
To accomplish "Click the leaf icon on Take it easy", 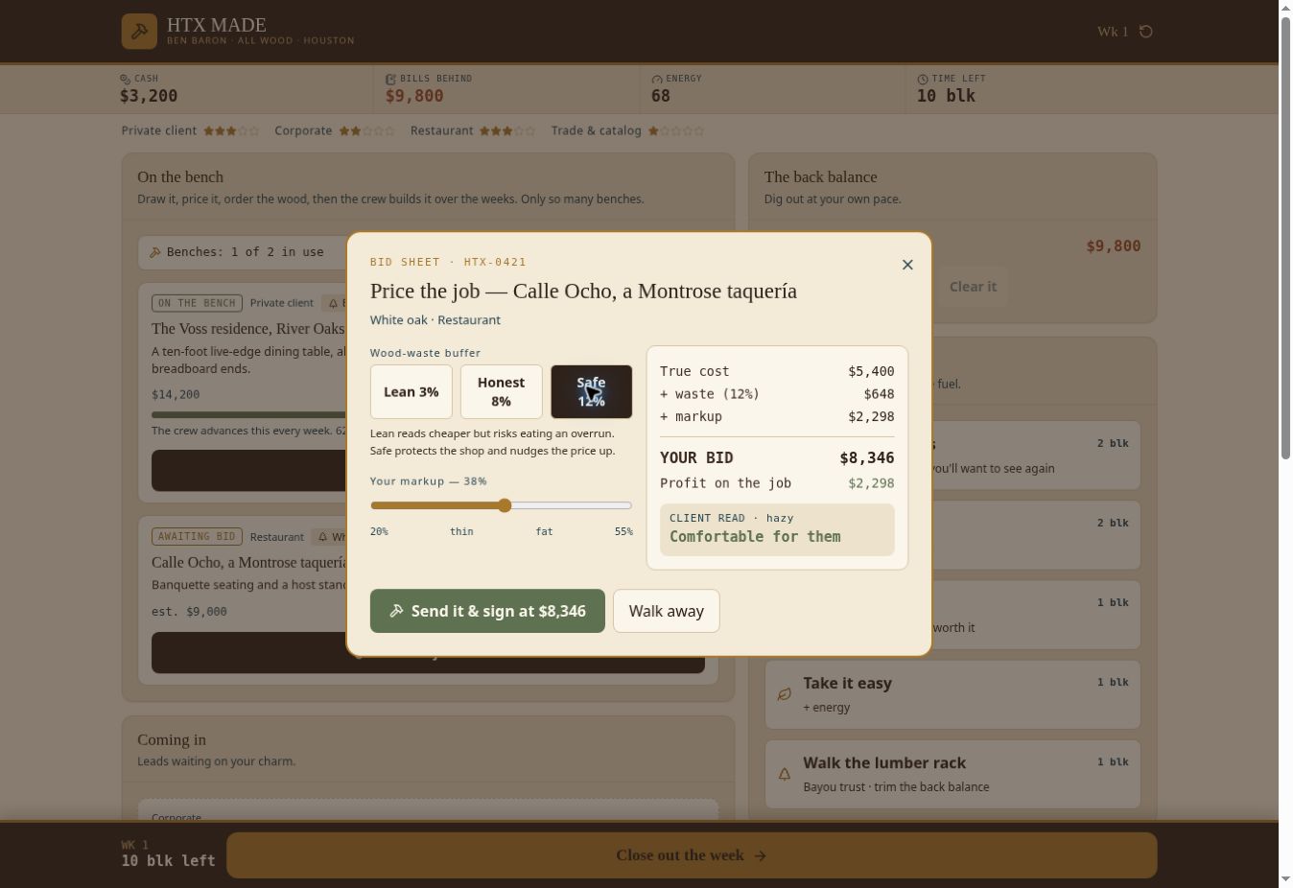I will click(784, 694).
